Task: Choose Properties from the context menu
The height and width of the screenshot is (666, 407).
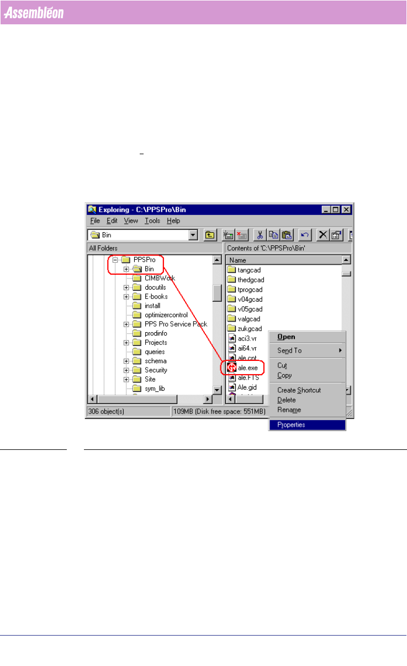Action: pos(307,425)
